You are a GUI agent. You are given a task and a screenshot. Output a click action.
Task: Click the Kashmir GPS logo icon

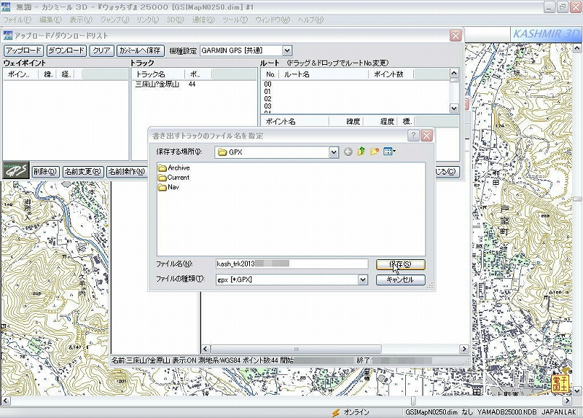[x=15, y=170]
